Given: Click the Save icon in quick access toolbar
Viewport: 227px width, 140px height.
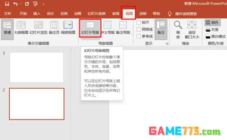Looking at the screenshot, I should coord(7,4).
